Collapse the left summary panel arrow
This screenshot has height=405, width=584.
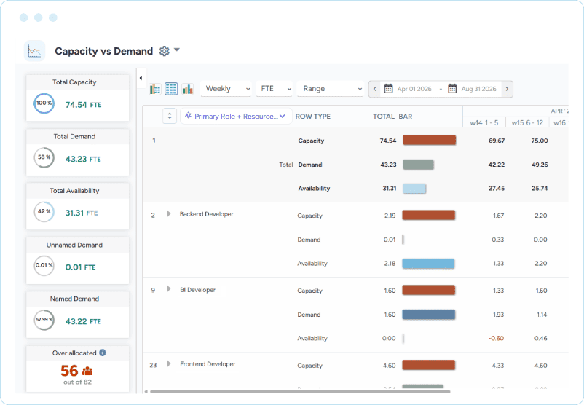coord(141,78)
